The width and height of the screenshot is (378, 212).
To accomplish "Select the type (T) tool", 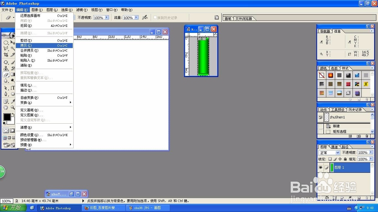I will click(12, 88).
